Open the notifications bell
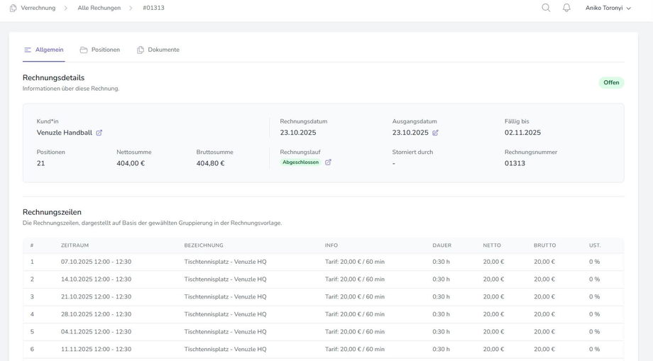Screen dimensions: 653x361 pos(566,8)
